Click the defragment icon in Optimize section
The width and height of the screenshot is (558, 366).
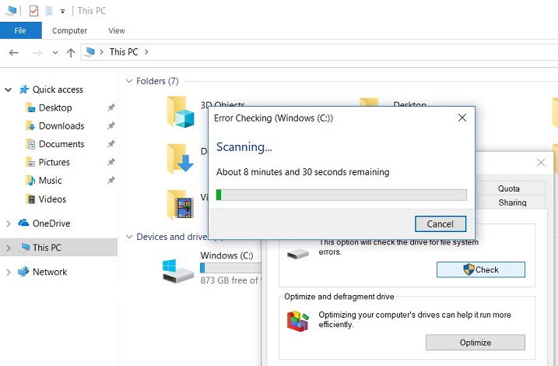tap(297, 321)
